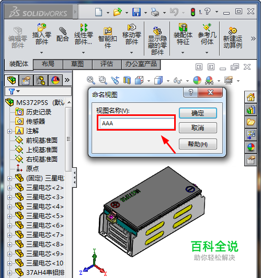Click Move Component (移动零部件) tool
This screenshot has height=278, width=261.
point(132,34)
